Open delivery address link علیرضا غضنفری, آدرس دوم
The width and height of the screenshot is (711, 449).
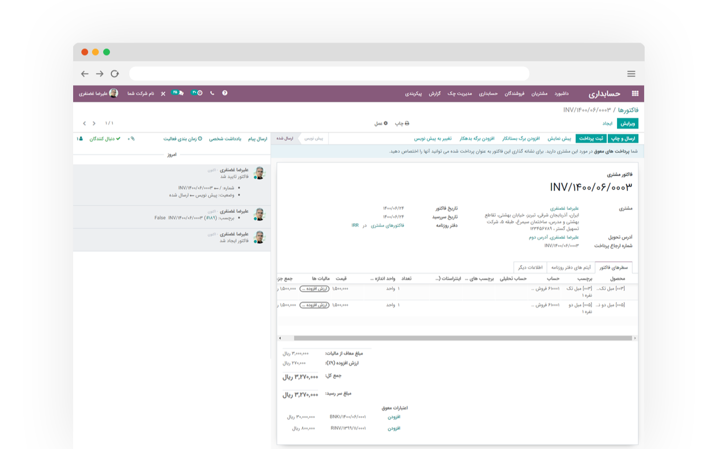pos(554,237)
